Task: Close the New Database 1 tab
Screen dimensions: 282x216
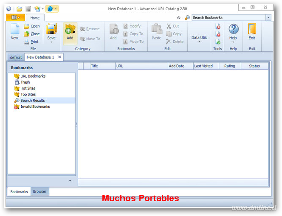Action: click(x=59, y=57)
